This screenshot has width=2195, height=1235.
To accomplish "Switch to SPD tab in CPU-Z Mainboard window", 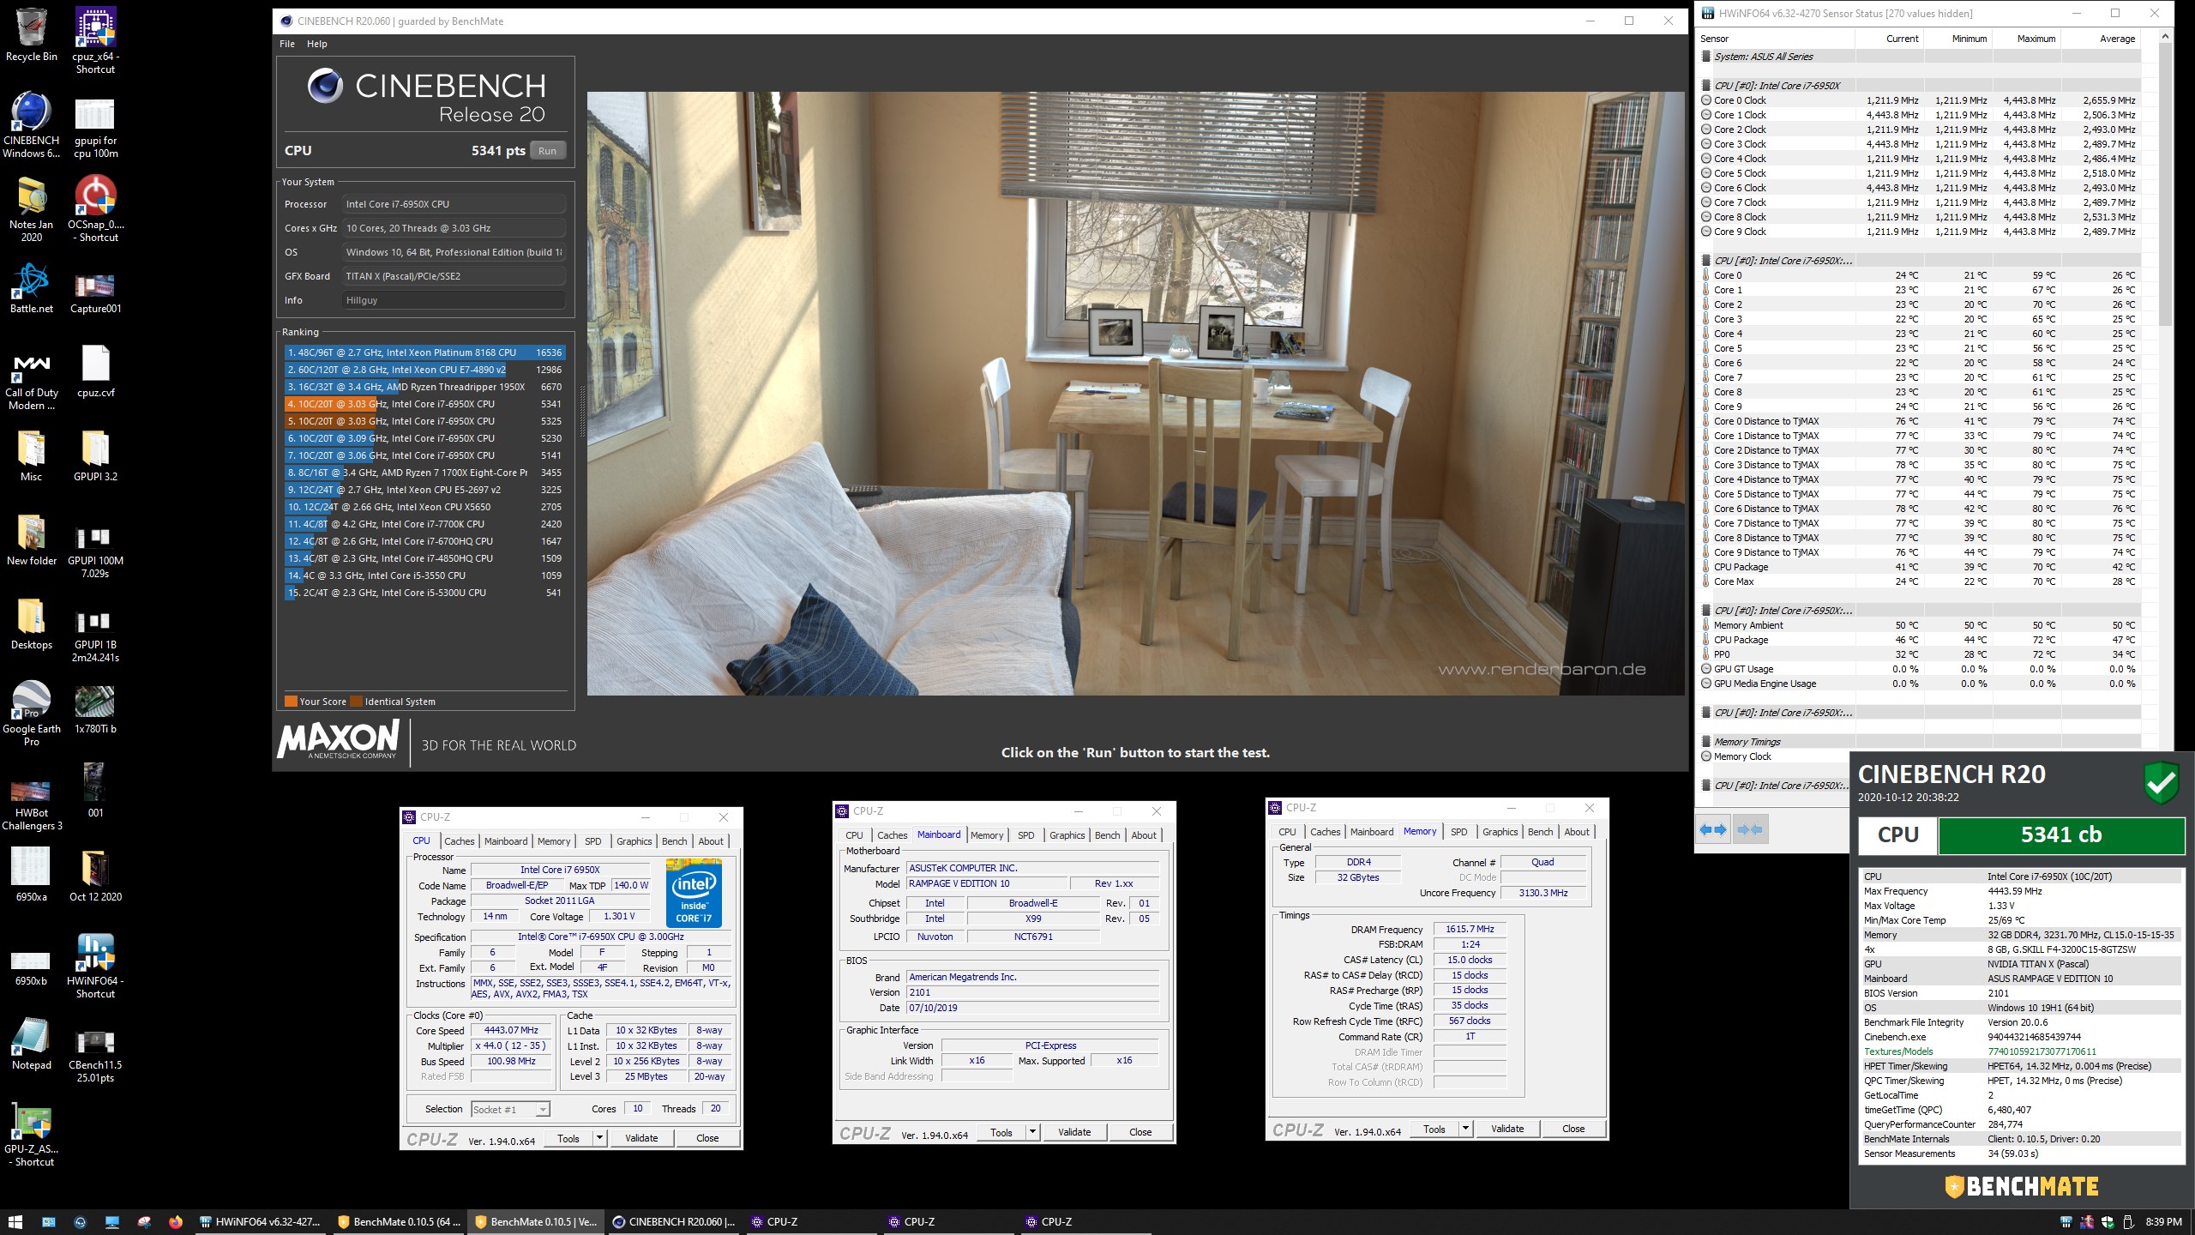I will (1025, 835).
